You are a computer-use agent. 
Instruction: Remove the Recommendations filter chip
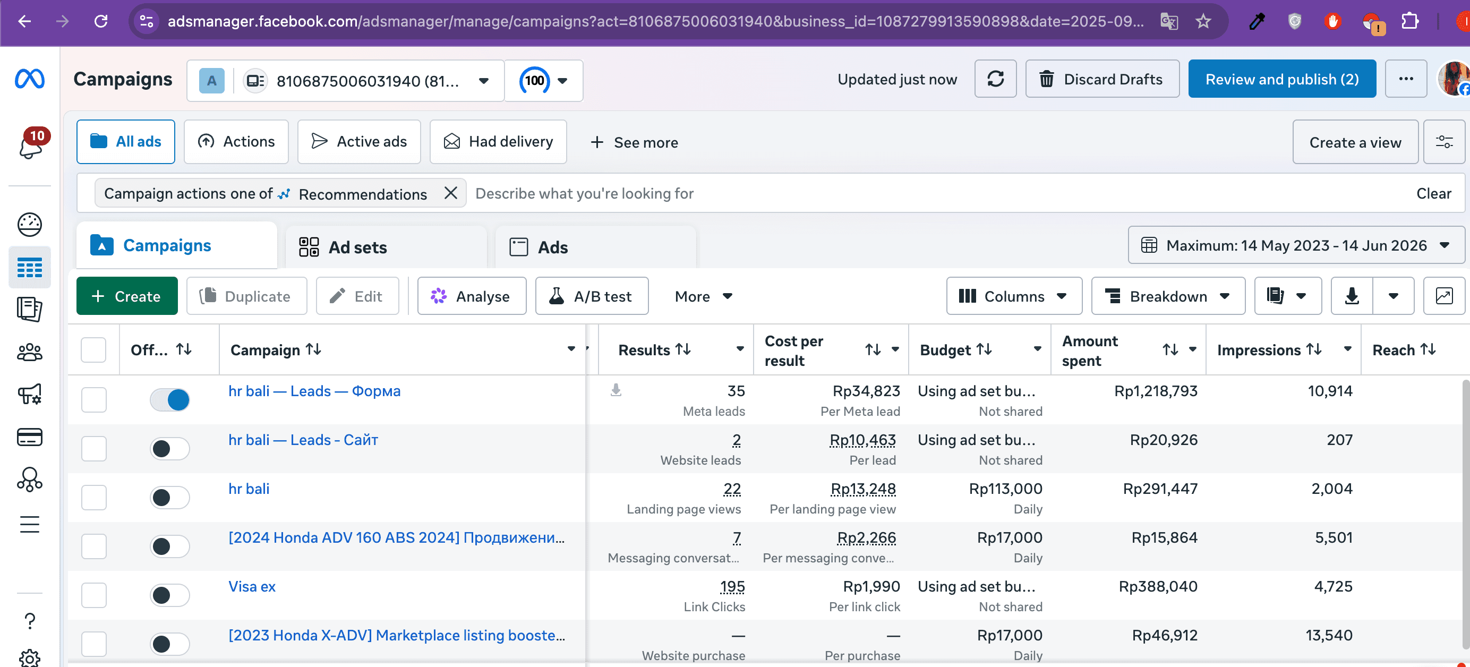click(451, 193)
